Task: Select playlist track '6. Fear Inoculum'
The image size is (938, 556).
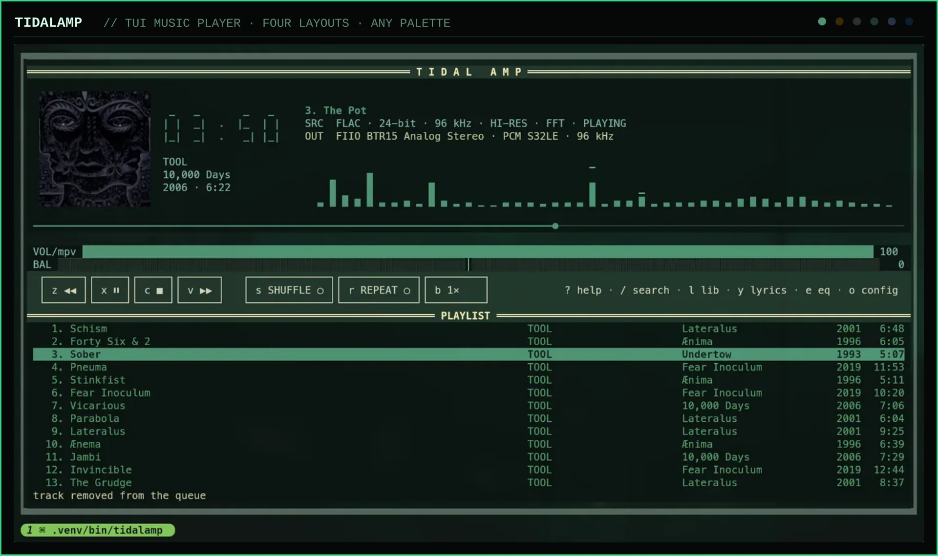Action: coord(469,393)
